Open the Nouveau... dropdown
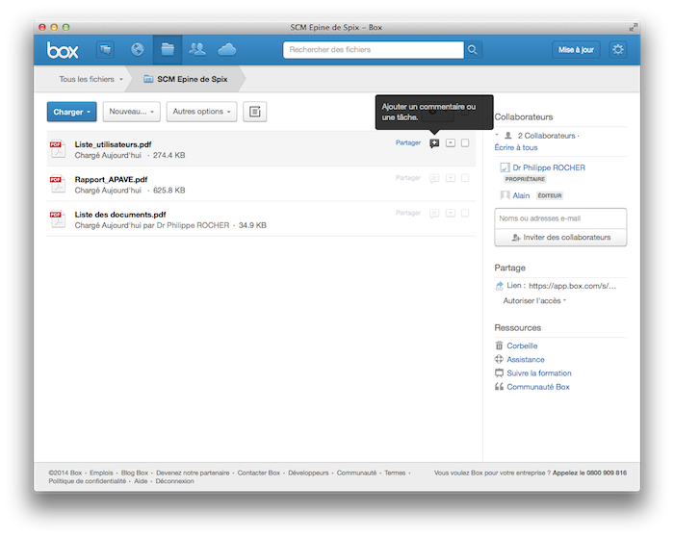 [x=131, y=112]
